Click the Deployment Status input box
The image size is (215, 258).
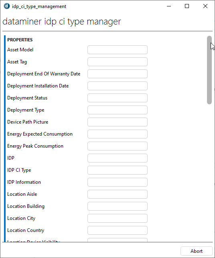(x=118, y=98)
